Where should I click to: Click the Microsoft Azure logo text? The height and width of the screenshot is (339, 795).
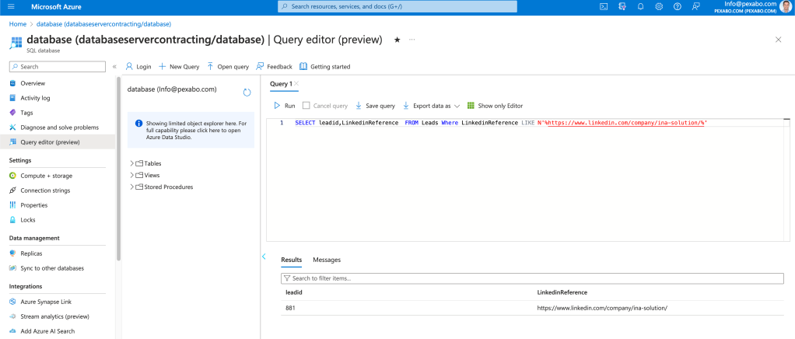point(56,6)
